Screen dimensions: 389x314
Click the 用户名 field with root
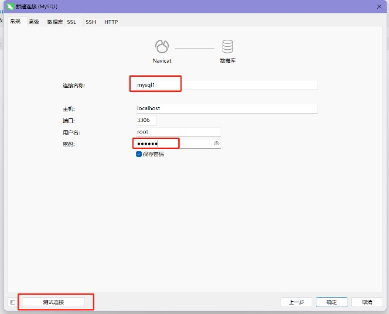tap(178, 132)
